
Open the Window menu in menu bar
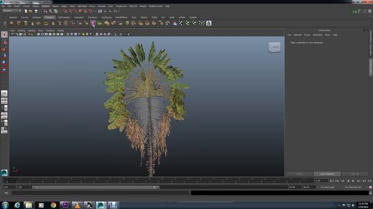tap(45, 6)
